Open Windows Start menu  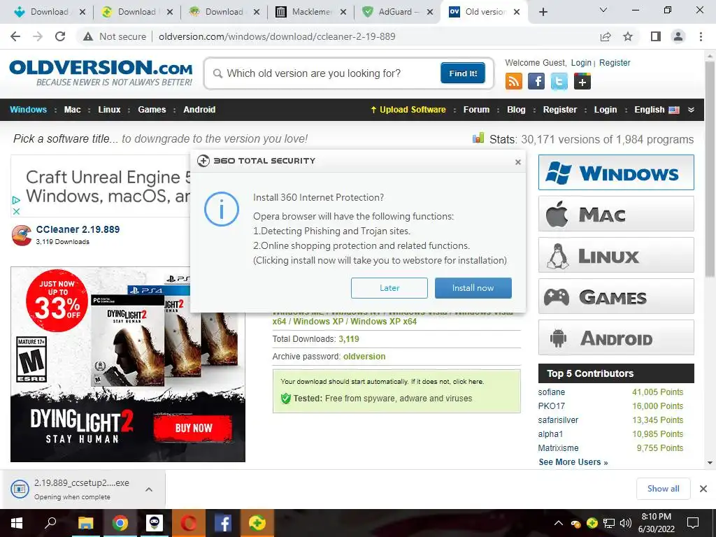coord(17,523)
